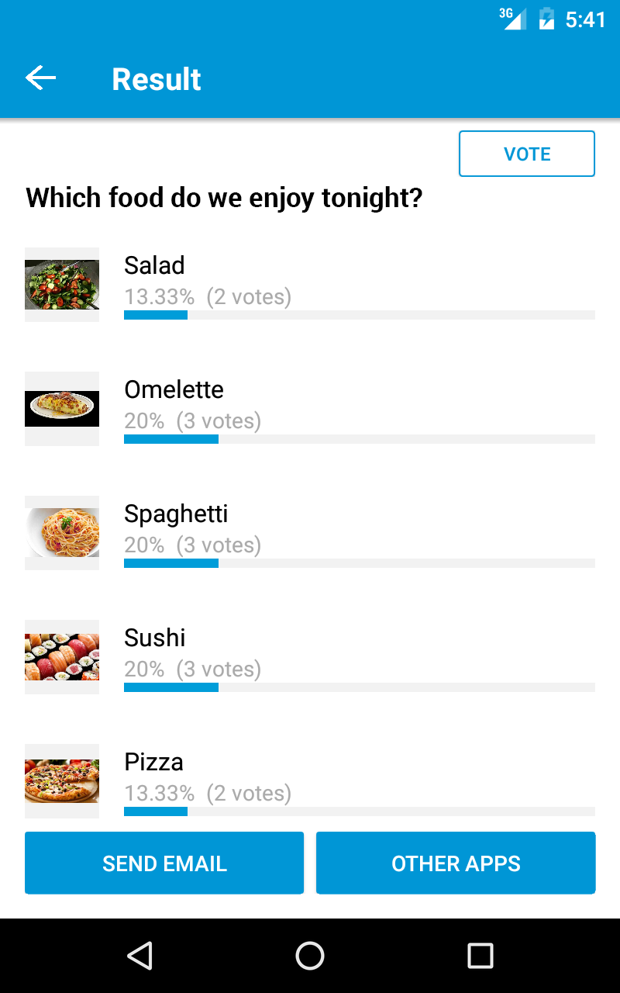This screenshot has height=993, width=620.
Task: Open the Spaghetti food thumbnail
Action: click(62, 533)
